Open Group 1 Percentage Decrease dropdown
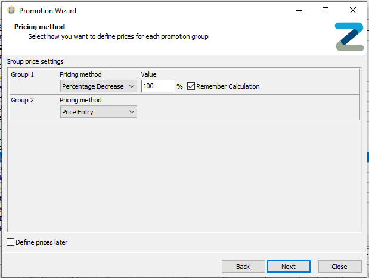This screenshot has height=278, width=369. [x=98, y=86]
